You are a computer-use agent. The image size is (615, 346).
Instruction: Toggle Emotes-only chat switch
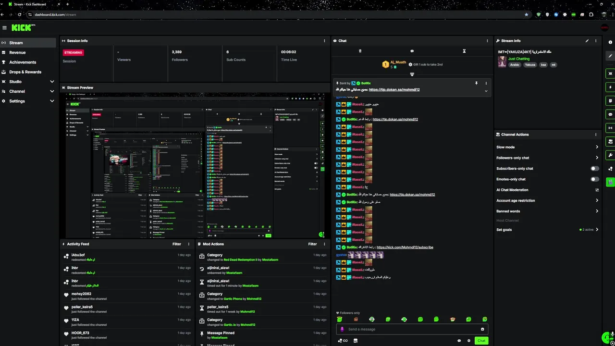click(x=595, y=179)
